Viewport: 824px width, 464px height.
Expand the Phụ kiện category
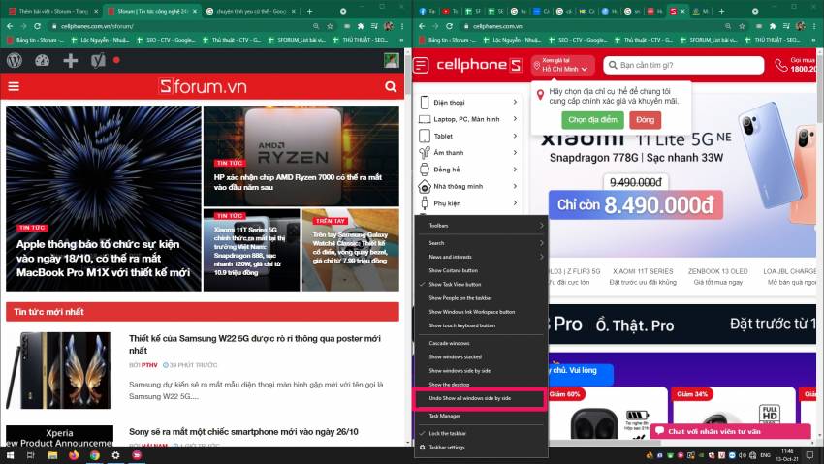[467, 203]
